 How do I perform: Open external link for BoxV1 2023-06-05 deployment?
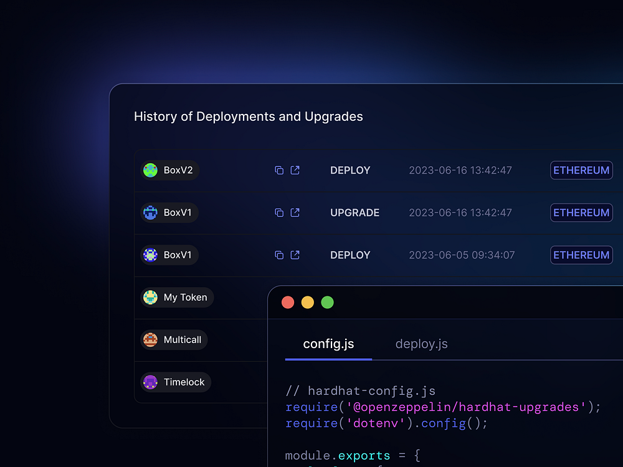[295, 255]
